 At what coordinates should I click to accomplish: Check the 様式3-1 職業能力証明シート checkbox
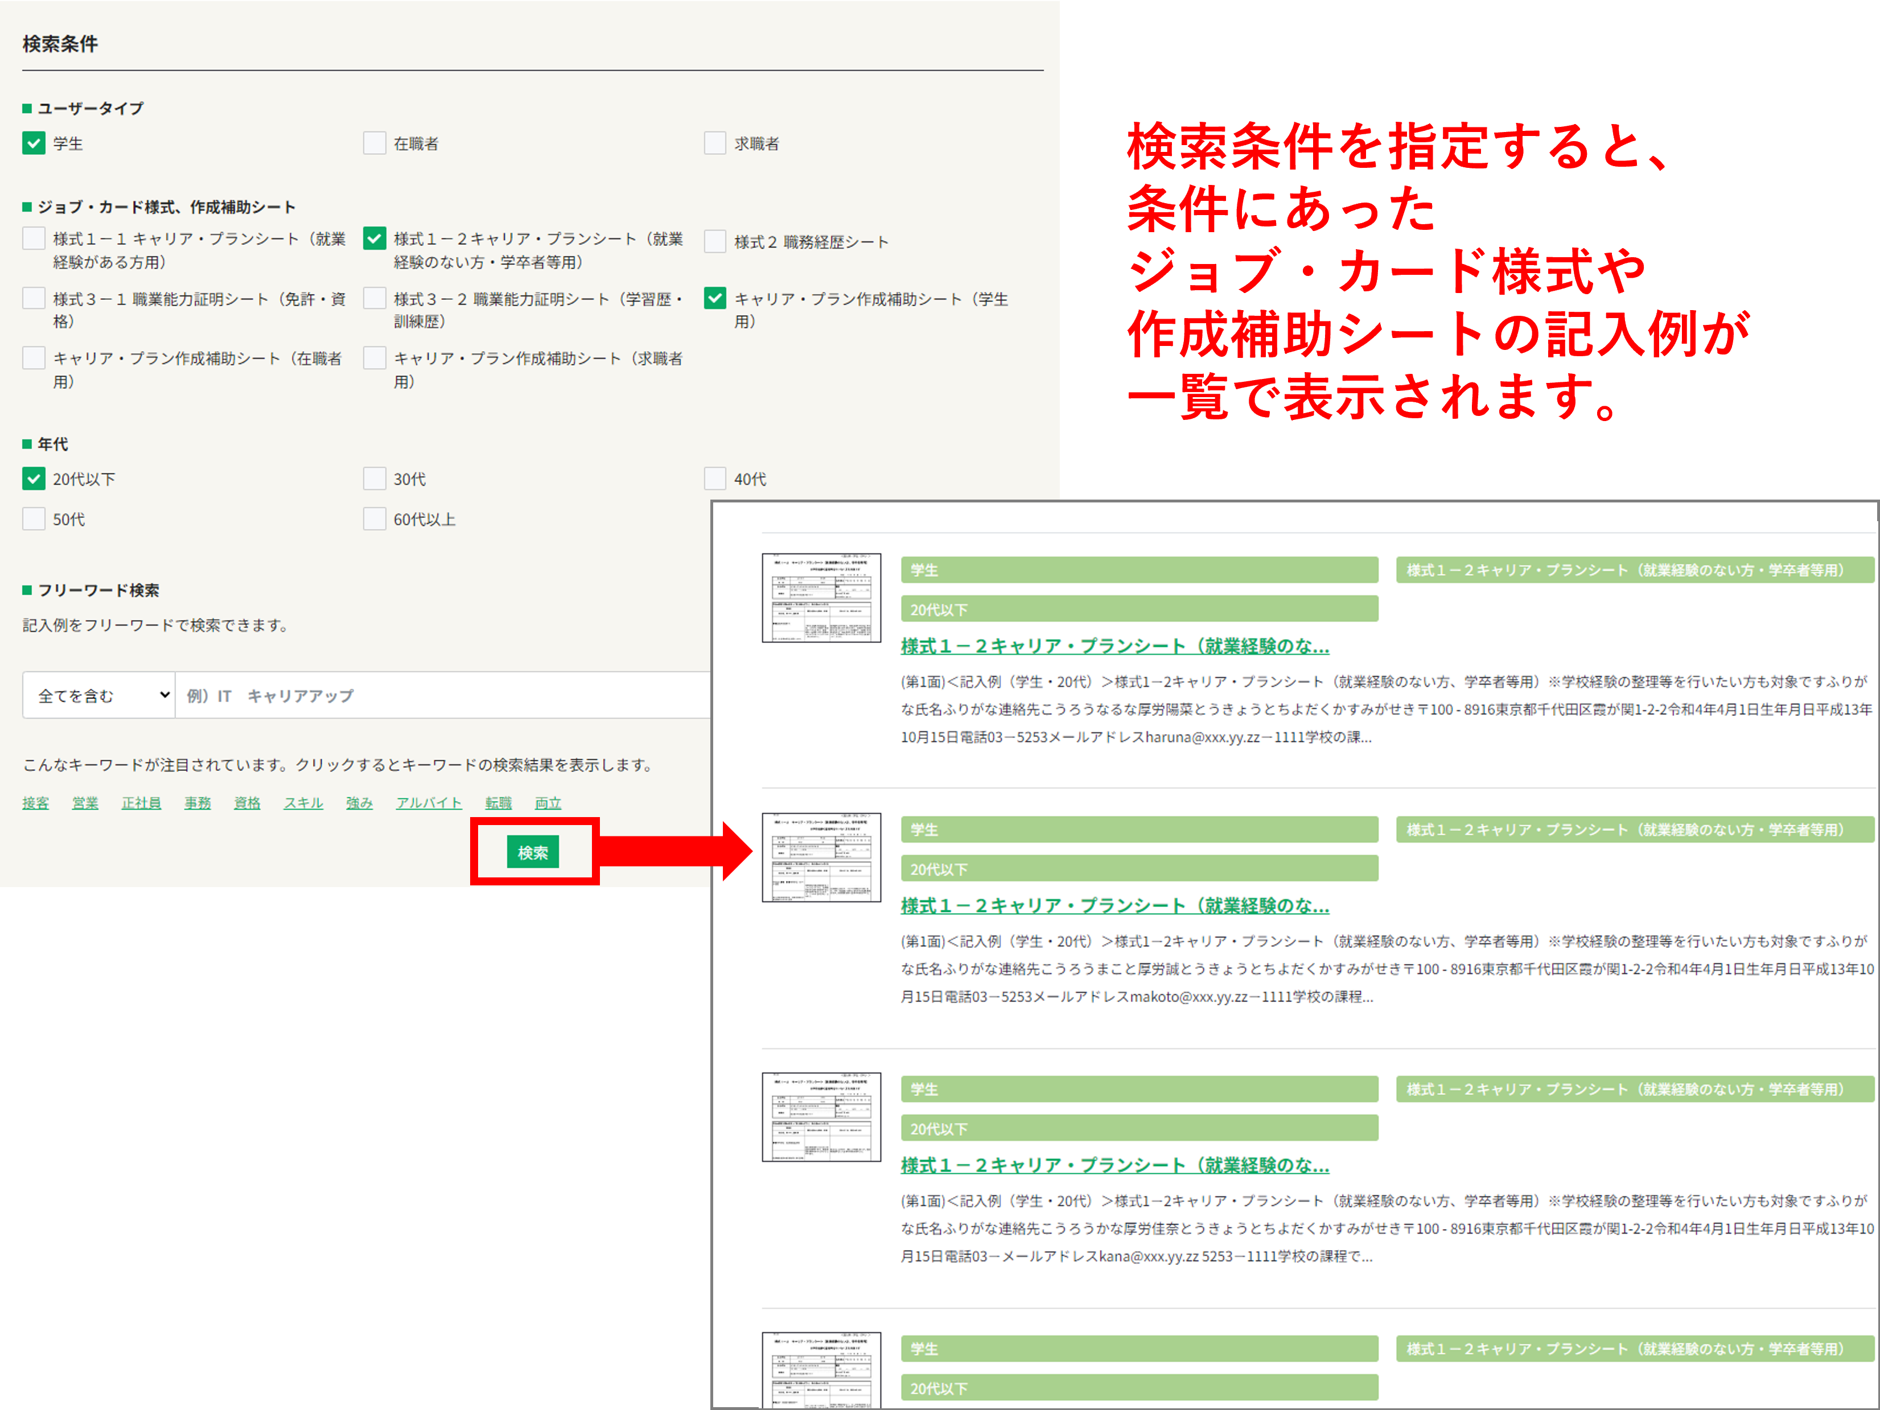click(33, 298)
